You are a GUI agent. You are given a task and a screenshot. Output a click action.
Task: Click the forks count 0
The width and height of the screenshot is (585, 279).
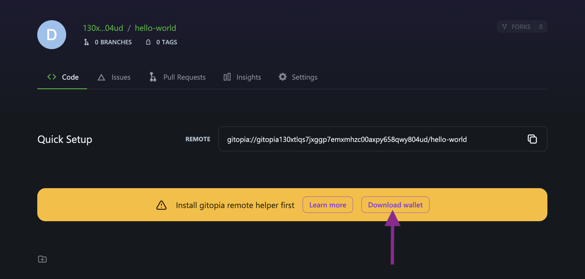coord(541,27)
